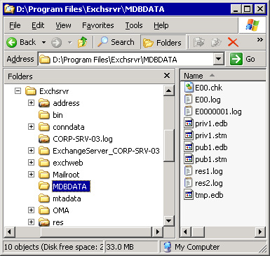Go up one folder level

(x=83, y=42)
